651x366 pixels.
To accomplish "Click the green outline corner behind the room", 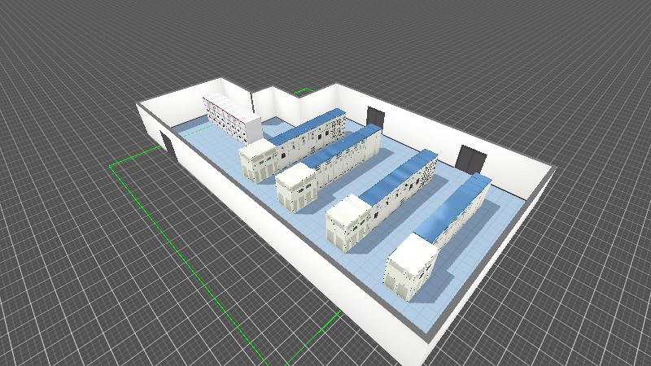I will point(304,89).
